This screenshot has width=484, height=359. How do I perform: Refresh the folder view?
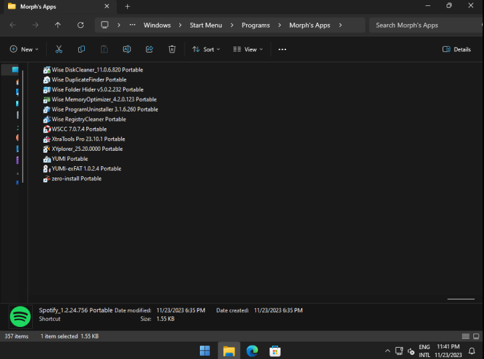click(81, 25)
